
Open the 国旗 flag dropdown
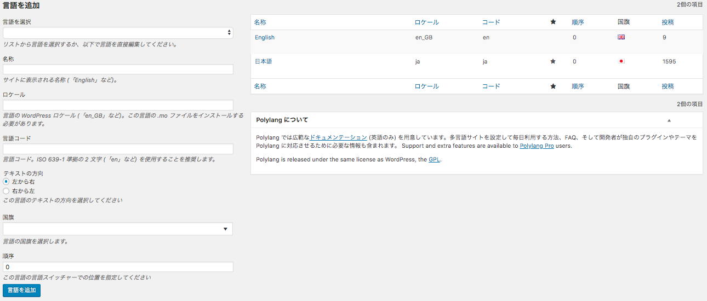point(118,229)
